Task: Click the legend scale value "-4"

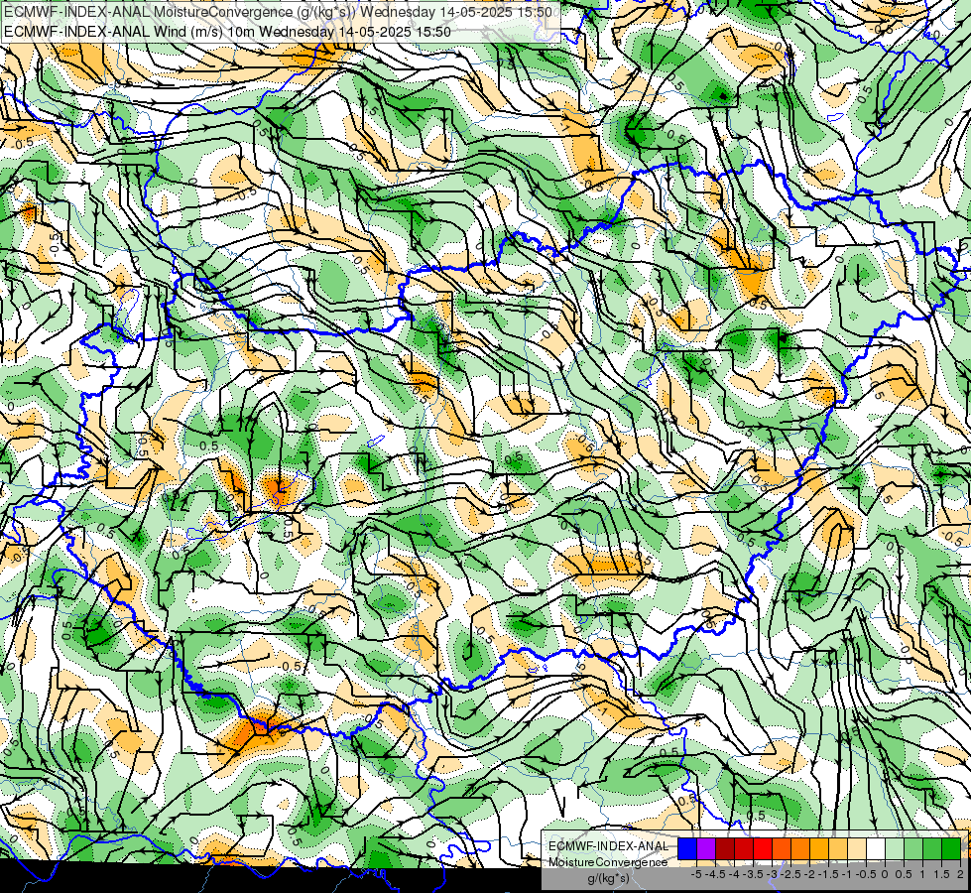Action: (x=734, y=874)
